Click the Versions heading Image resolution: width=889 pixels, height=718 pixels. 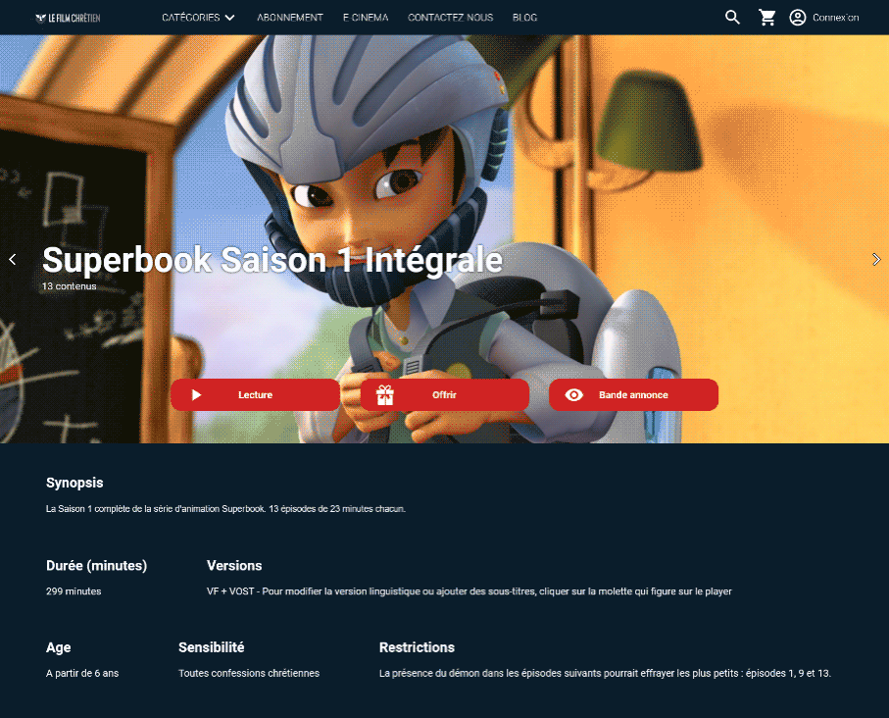point(234,565)
